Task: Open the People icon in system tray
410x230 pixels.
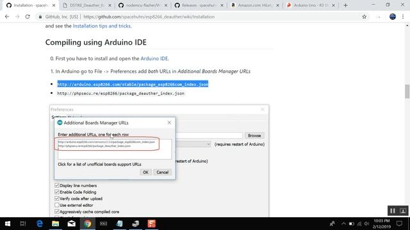Action: (x=332, y=224)
